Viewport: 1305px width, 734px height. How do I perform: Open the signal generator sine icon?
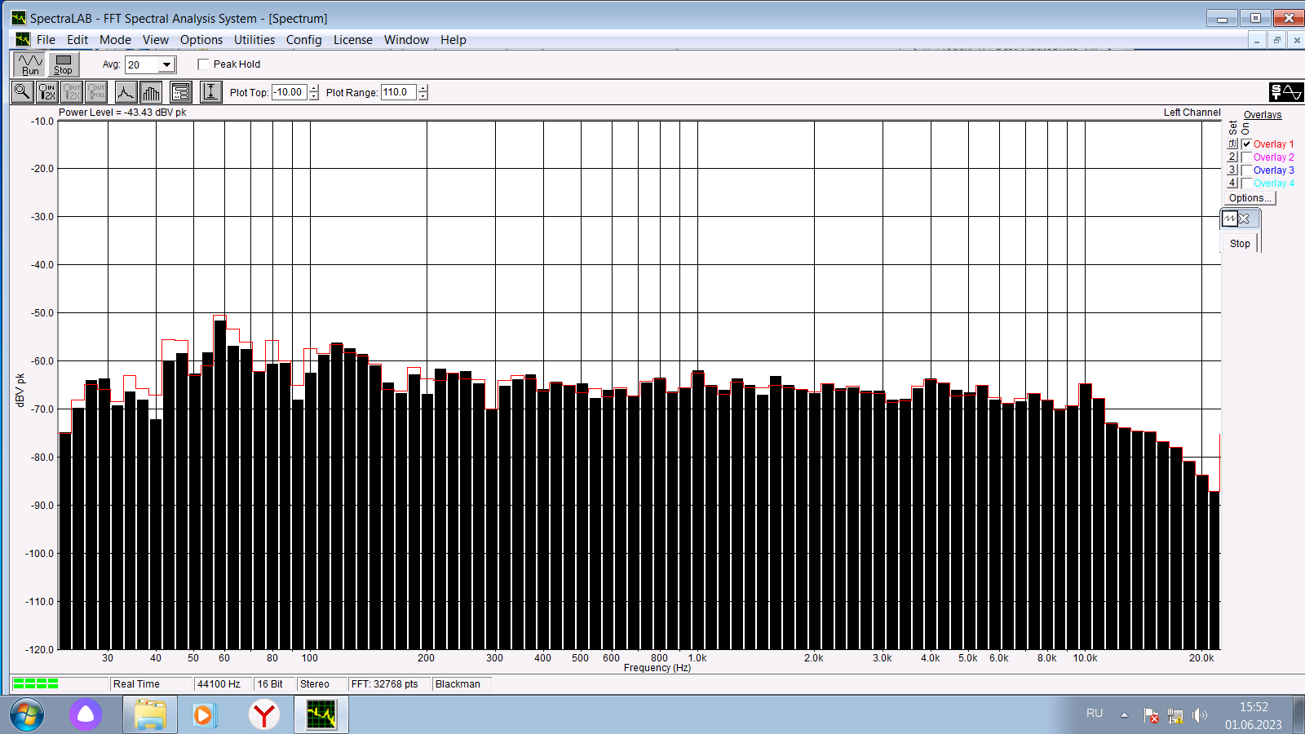[x=1286, y=92]
